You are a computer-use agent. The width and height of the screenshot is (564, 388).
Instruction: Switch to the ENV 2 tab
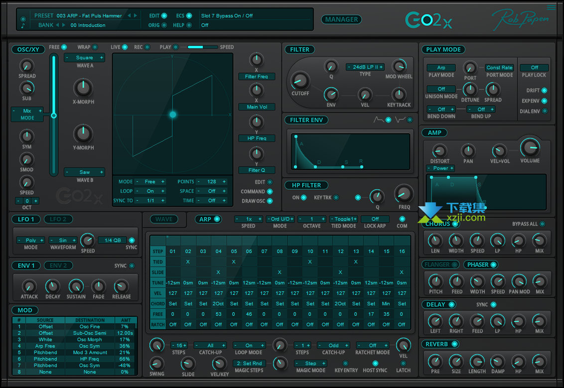pyautogui.click(x=58, y=266)
